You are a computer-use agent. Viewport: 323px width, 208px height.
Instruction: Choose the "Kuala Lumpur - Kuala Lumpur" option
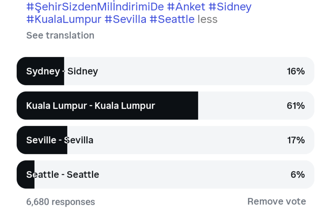point(90,106)
